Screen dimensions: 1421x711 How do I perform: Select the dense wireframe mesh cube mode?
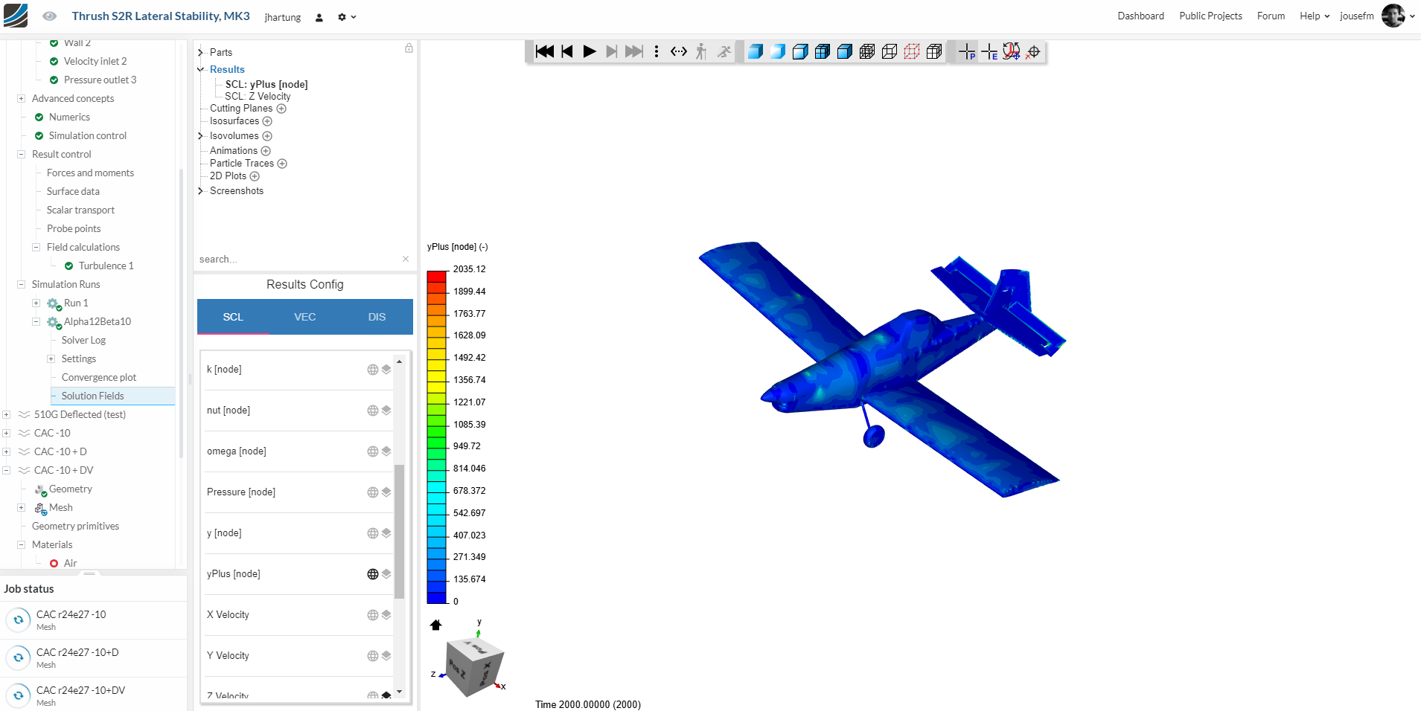[x=867, y=51]
